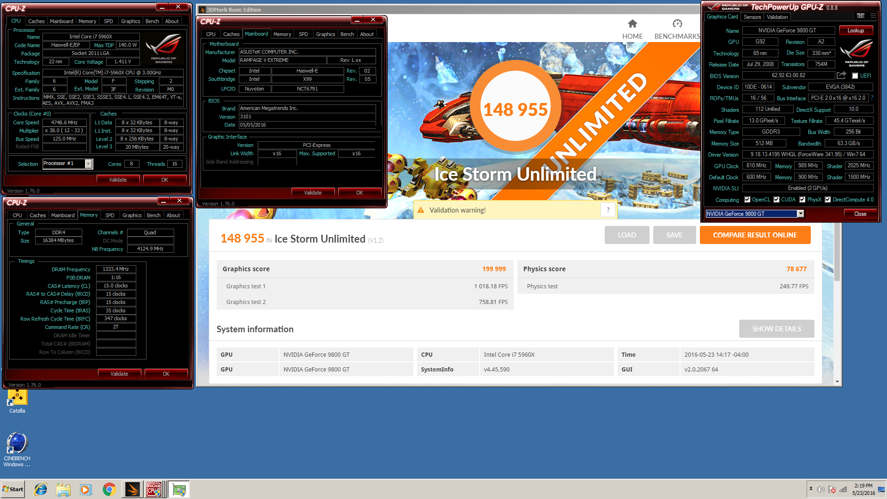Viewport: 887px width, 499px height.
Task: Open Windows Media Player on taskbar
Action: pos(86,489)
